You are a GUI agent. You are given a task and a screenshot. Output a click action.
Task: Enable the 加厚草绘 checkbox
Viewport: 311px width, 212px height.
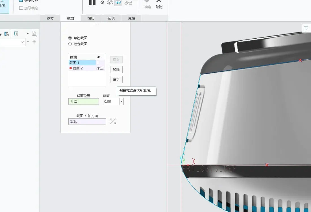(x=21, y=8)
